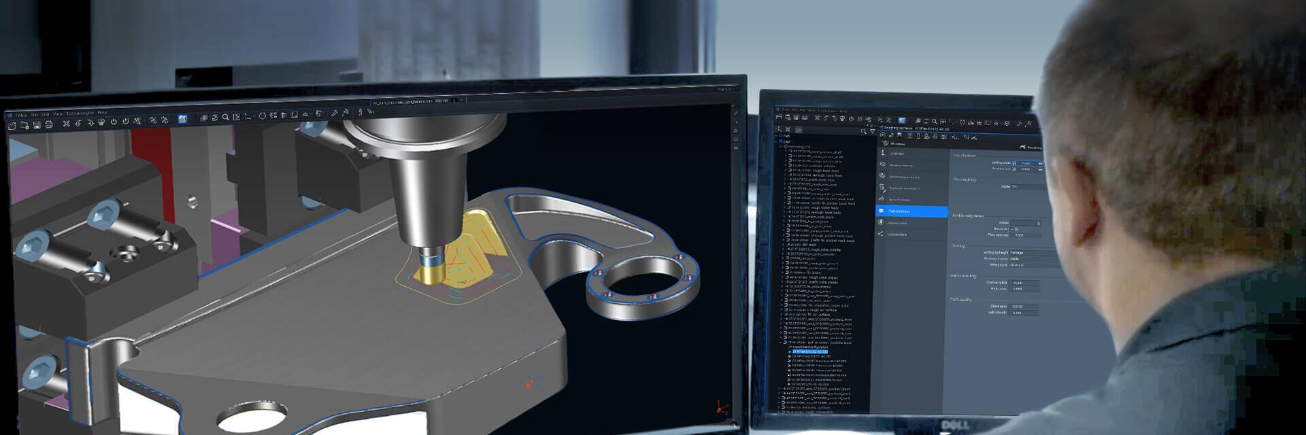
Task: Open the Technologies menu on the left monitor
Action: [x=80, y=114]
